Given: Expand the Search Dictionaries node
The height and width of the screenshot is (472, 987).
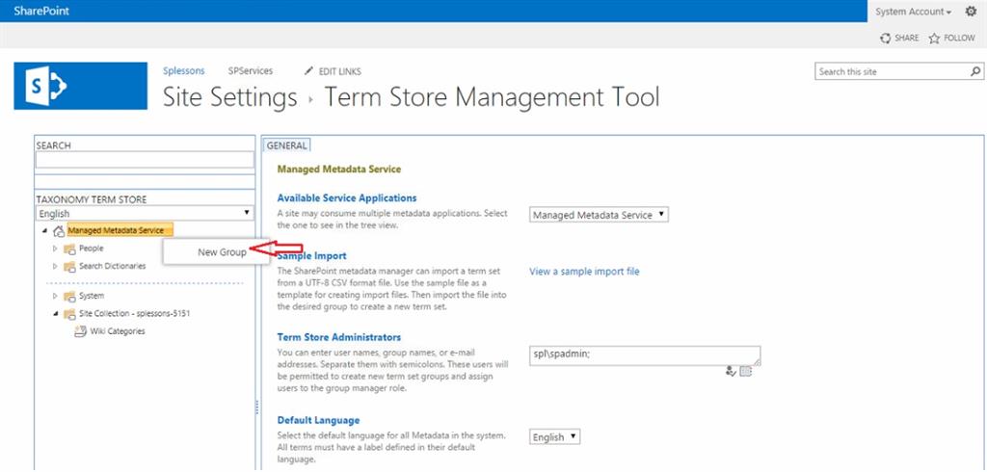Looking at the screenshot, I should coord(55,266).
